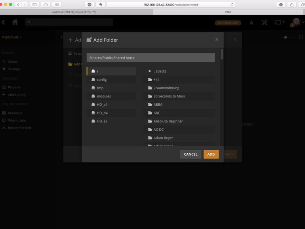Image resolution: width=305 pixels, height=229 pixels.
Task: Open the Adam Beyer folder
Action: point(179,138)
